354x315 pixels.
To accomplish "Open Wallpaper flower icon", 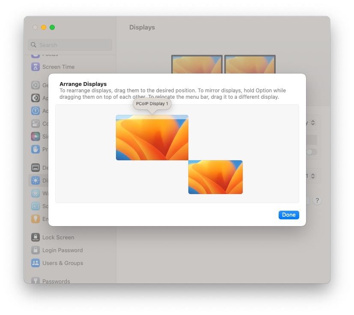I will (x=36, y=193).
